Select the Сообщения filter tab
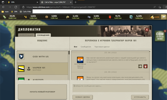 (x=86, y=47)
